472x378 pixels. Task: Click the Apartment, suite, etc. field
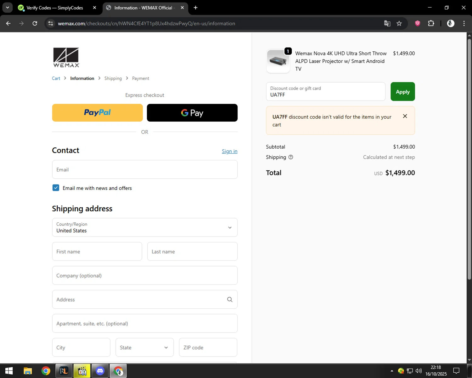point(145,324)
